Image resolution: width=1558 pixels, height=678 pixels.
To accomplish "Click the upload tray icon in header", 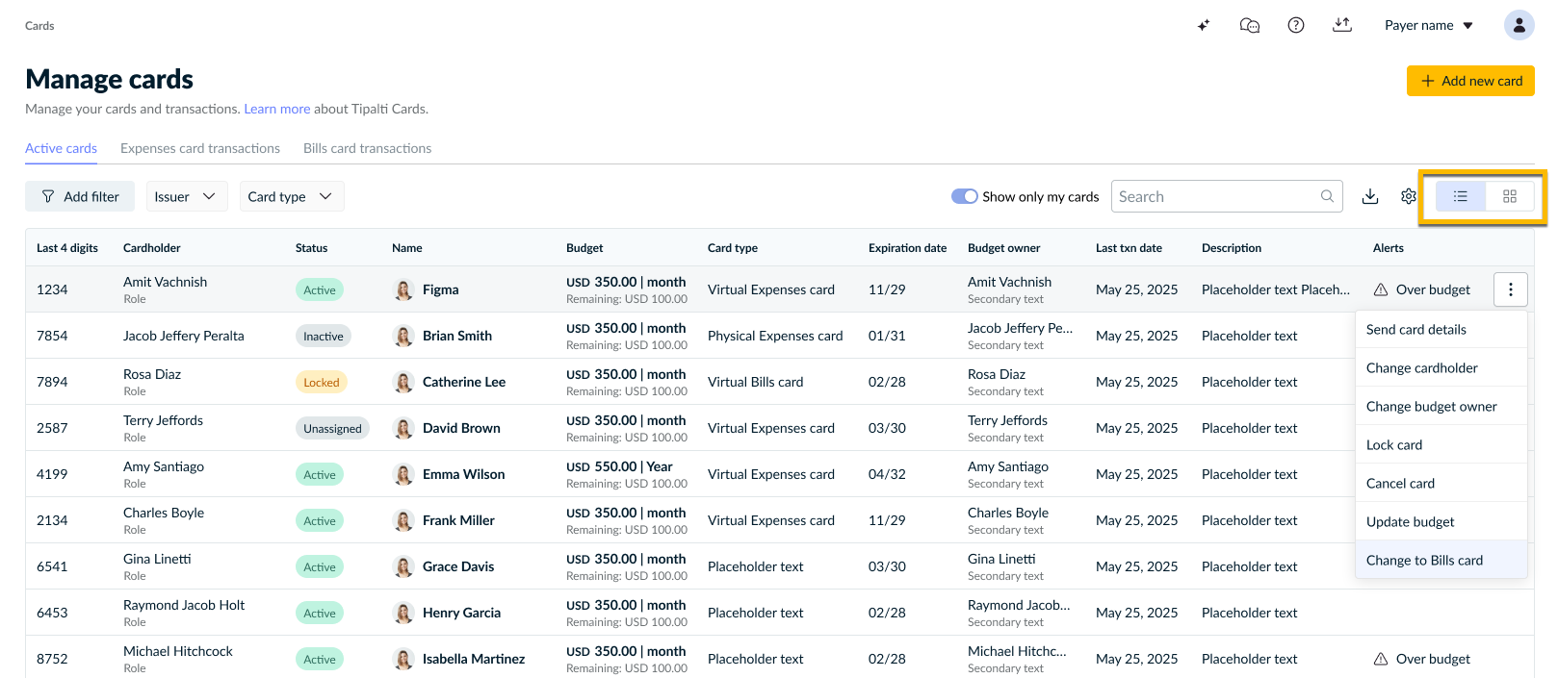I will tap(1342, 25).
